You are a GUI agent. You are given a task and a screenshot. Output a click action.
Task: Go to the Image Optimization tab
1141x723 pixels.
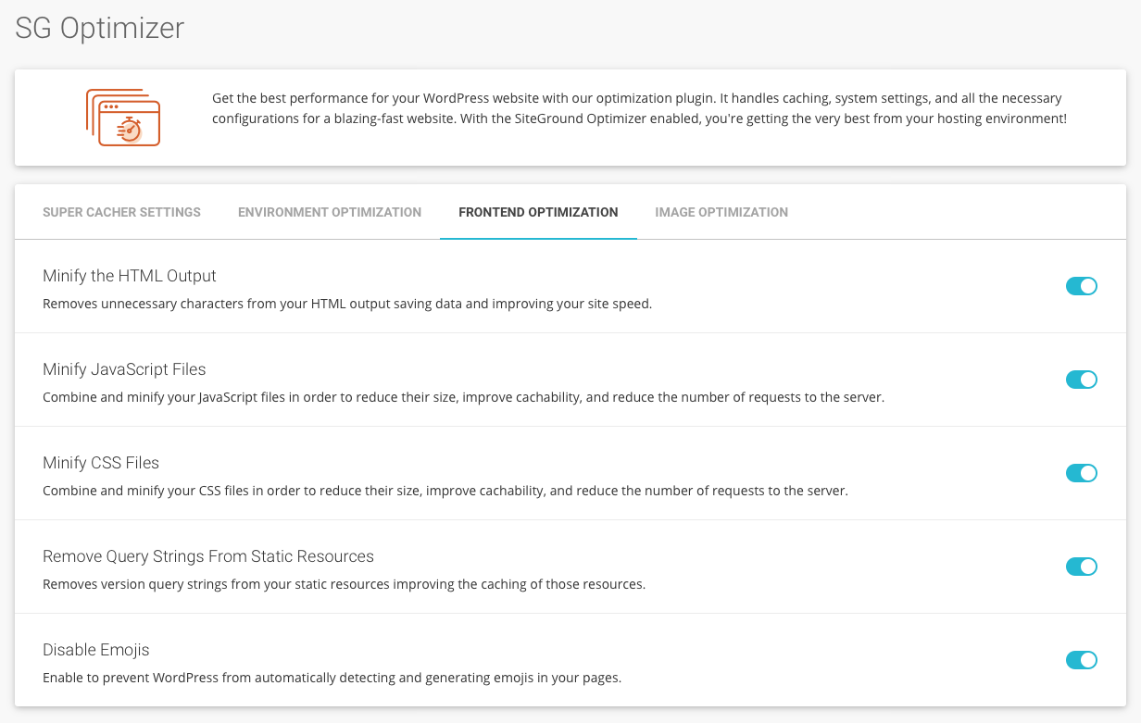(x=721, y=212)
